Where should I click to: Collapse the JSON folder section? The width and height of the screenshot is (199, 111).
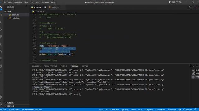9,11
